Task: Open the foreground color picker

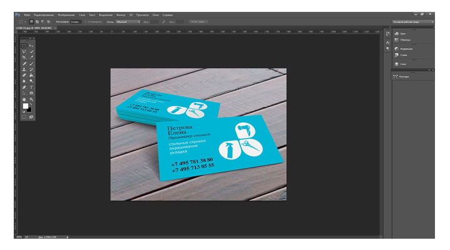Action: tap(25, 106)
